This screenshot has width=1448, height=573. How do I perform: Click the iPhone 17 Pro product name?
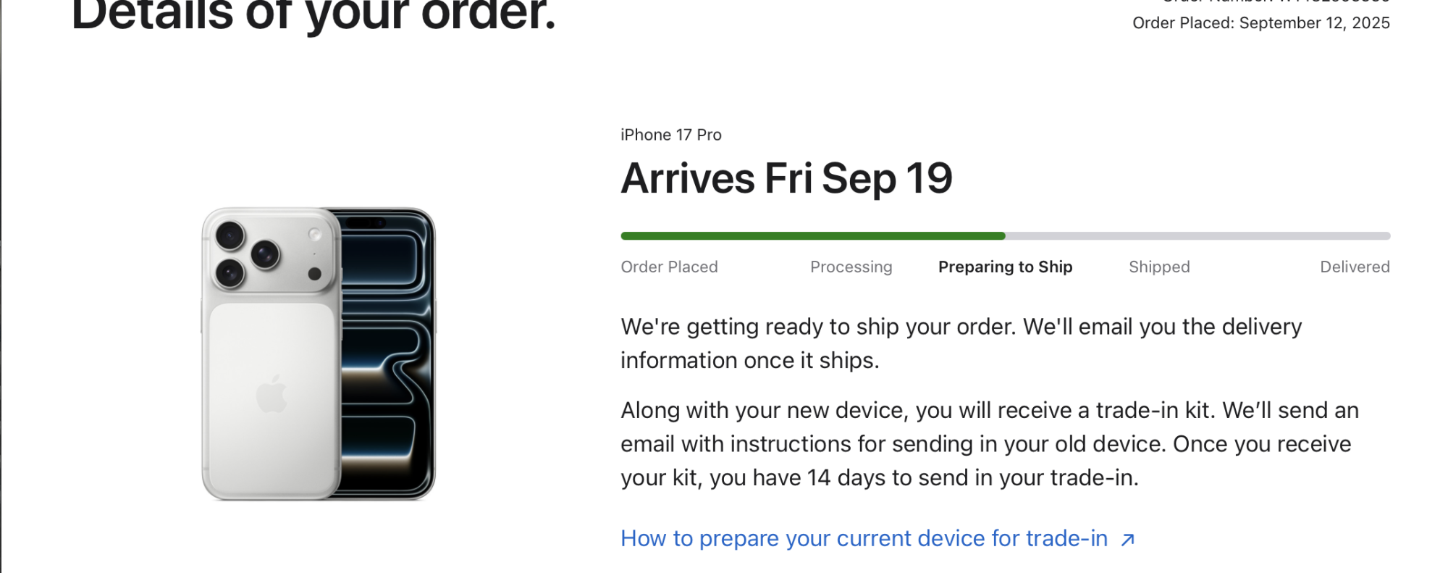670,135
